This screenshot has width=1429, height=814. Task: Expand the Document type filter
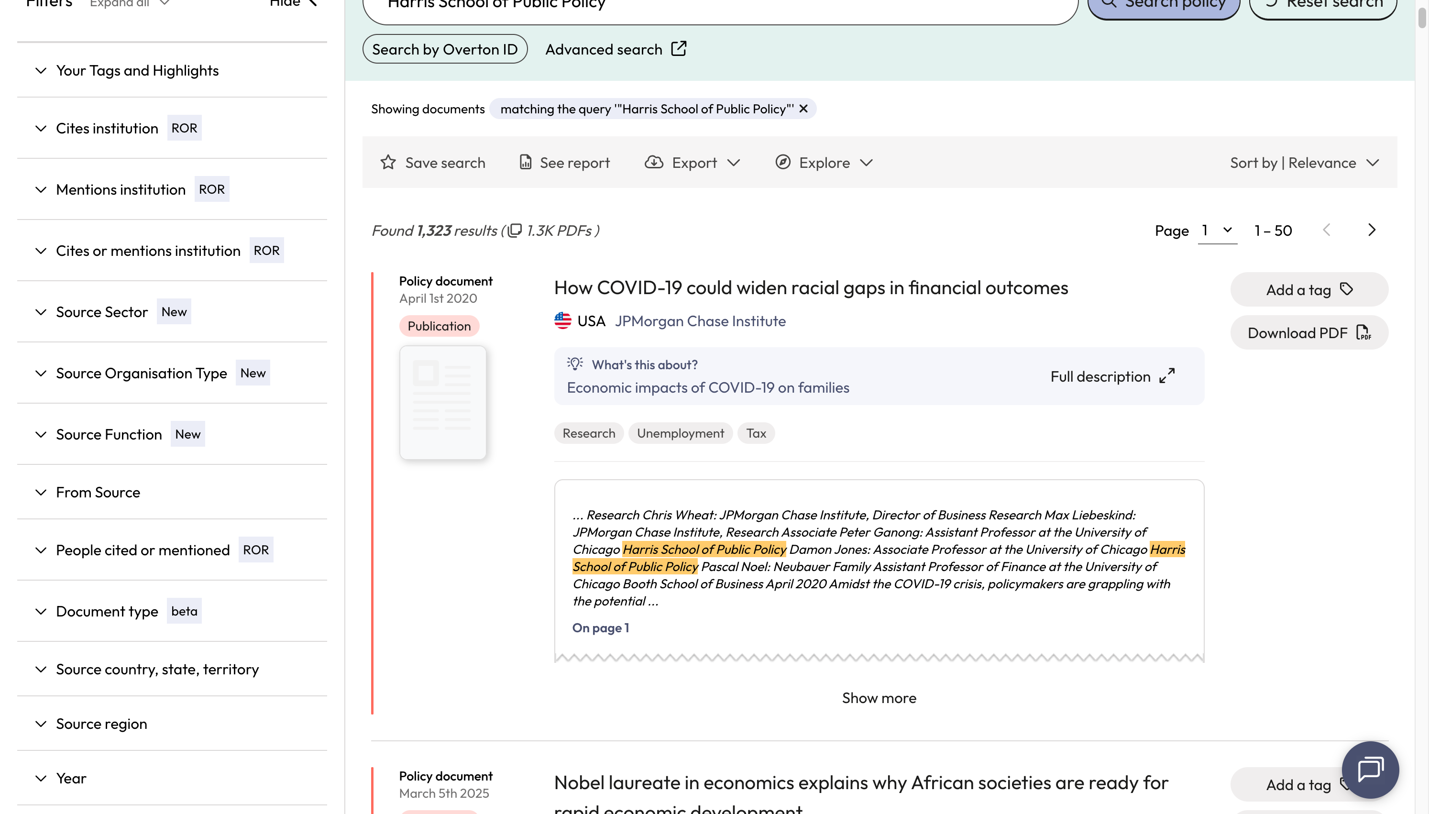click(x=172, y=611)
